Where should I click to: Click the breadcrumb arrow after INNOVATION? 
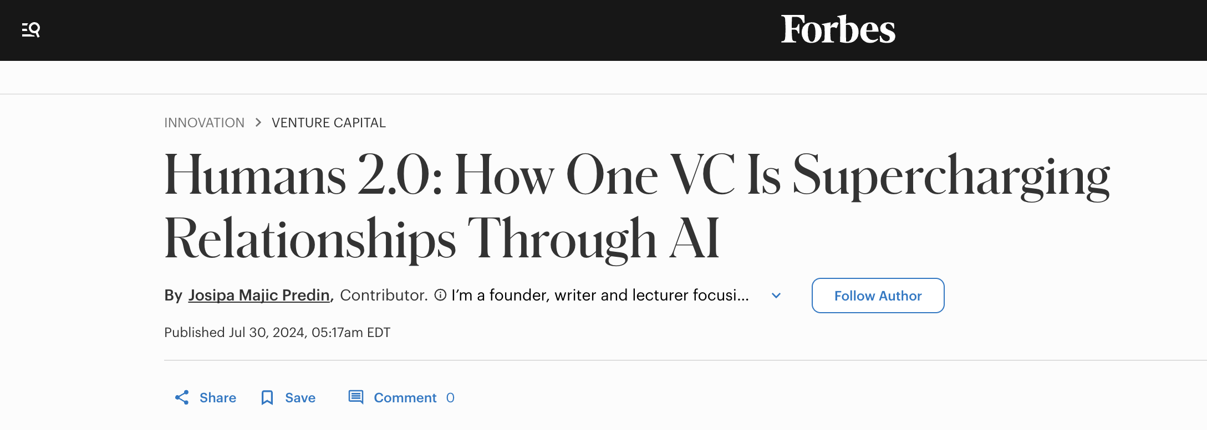(258, 122)
